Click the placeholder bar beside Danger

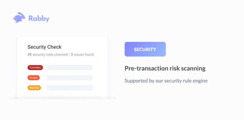tap(70, 78)
